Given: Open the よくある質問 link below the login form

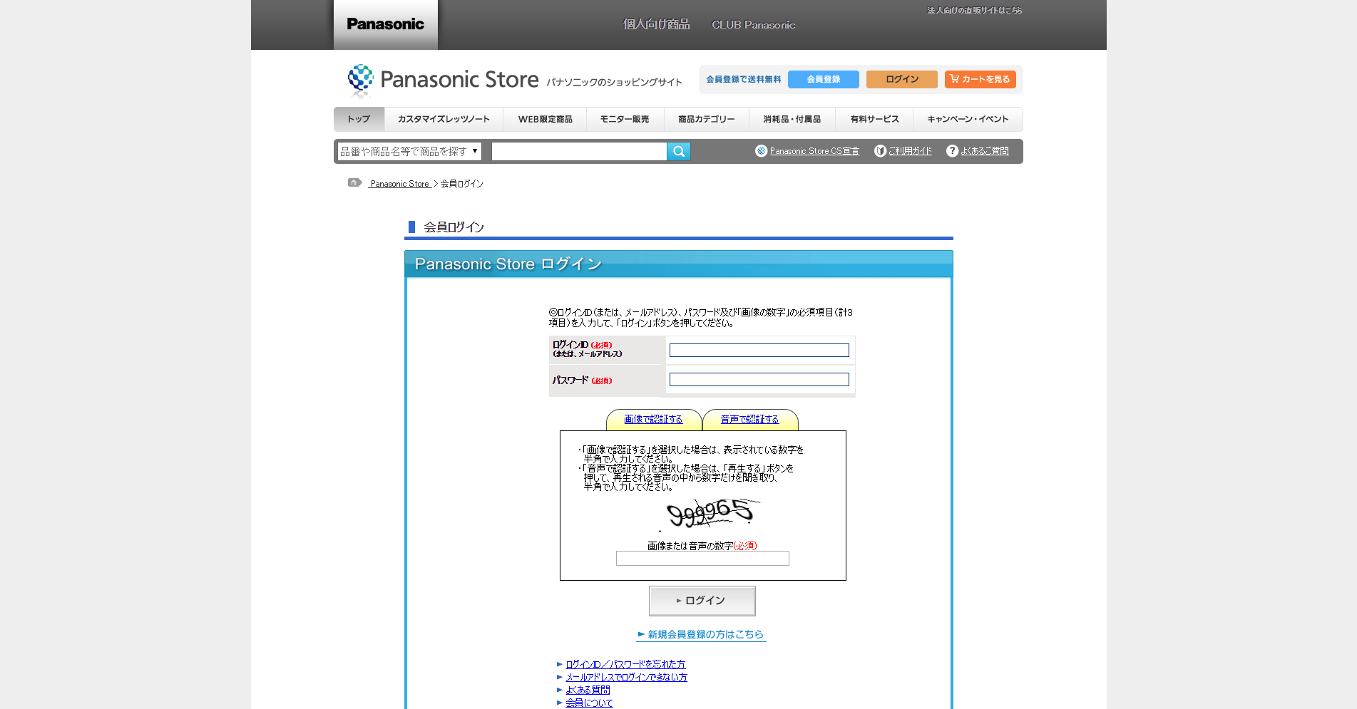Looking at the screenshot, I should click(x=588, y=690).
